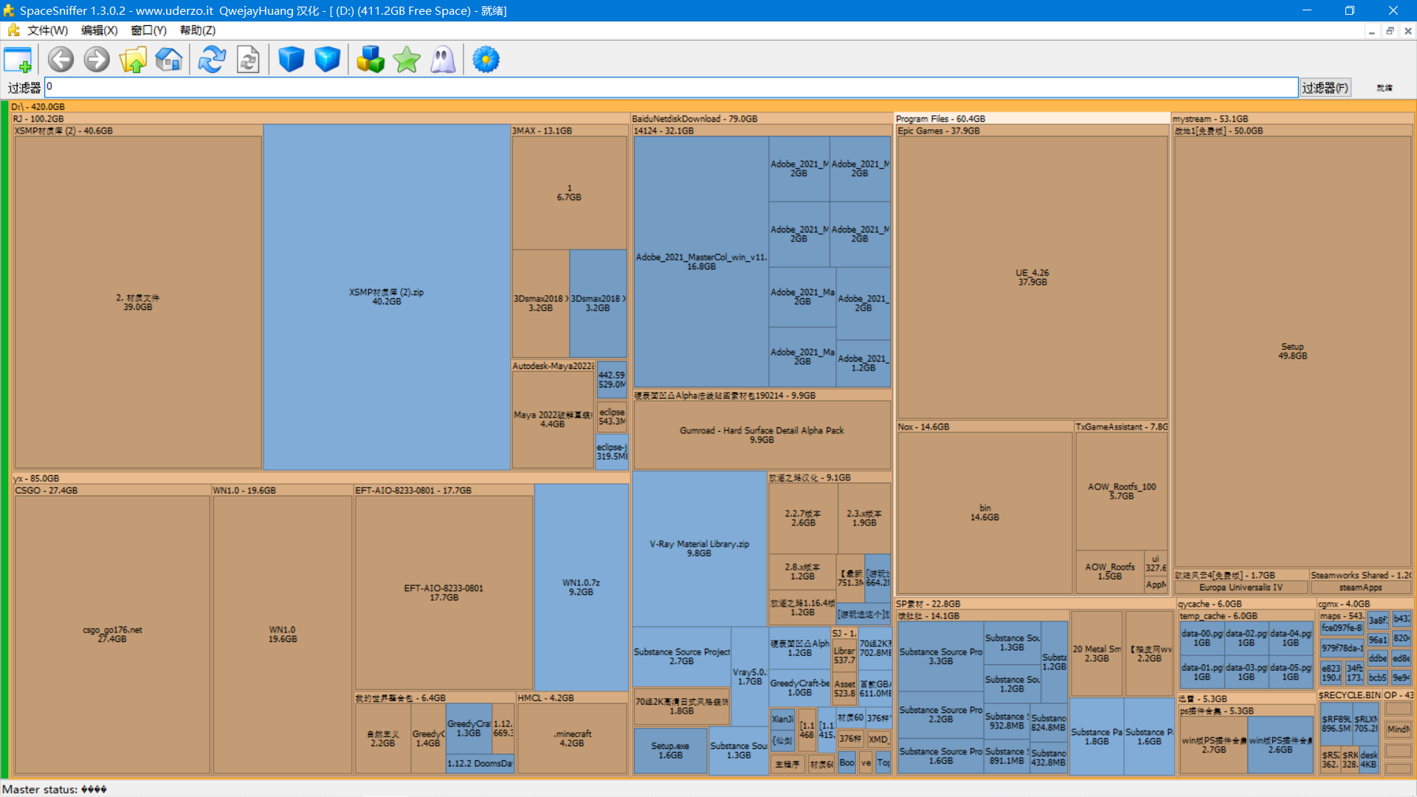The height and width of the screenshot is (797, 1417).
Task: Click the data-00.pg 1GB block
Action: pos(1201,638)
